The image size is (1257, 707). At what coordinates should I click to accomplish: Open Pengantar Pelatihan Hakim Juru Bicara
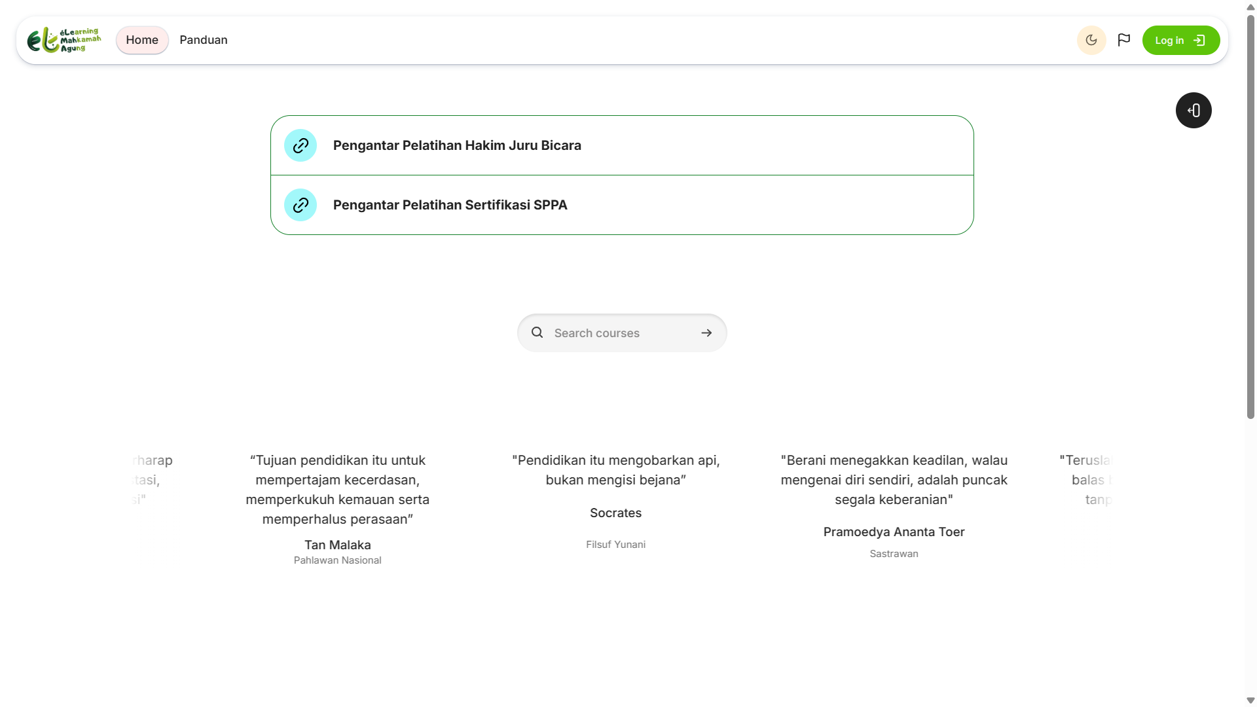click(x=457, y=145)
